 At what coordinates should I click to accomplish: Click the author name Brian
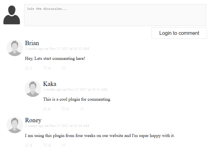click(x=32, y=43)
